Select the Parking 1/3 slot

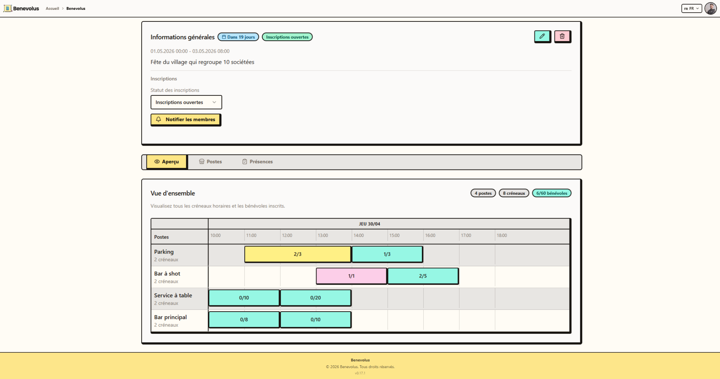387,254
